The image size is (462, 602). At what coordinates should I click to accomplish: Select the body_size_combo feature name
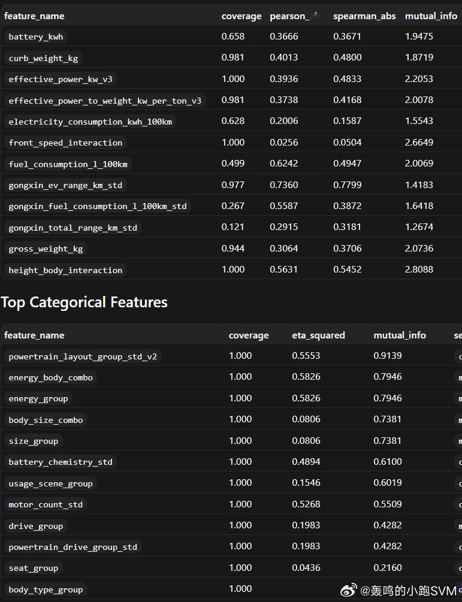[x=46, y=420]
